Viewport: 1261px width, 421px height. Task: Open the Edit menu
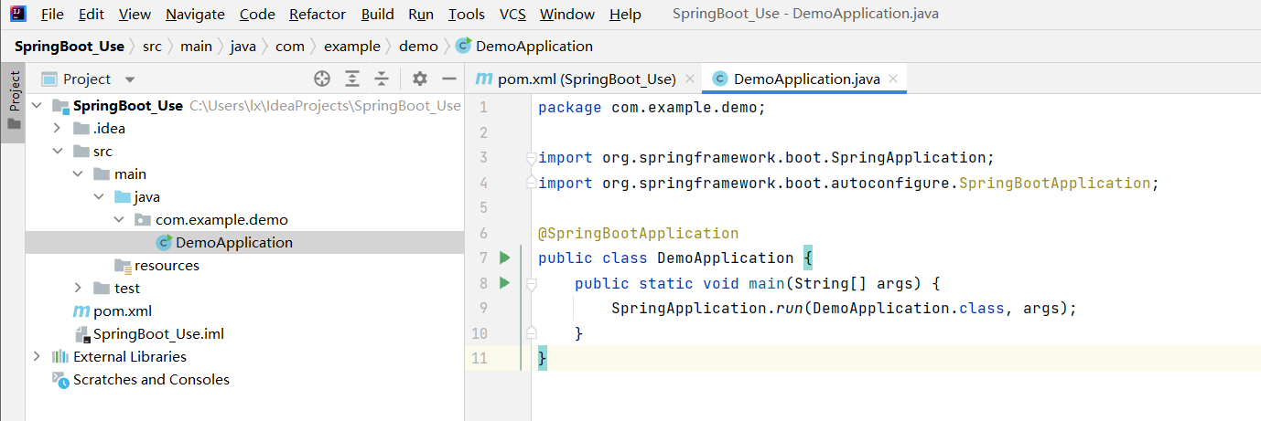point(91,15)
